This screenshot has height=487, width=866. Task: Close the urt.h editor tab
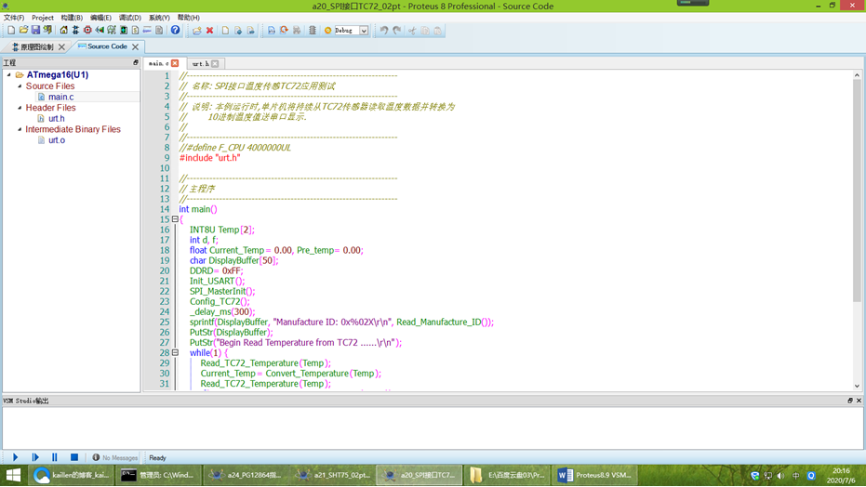pyautogui.click(x=215, y=63)
